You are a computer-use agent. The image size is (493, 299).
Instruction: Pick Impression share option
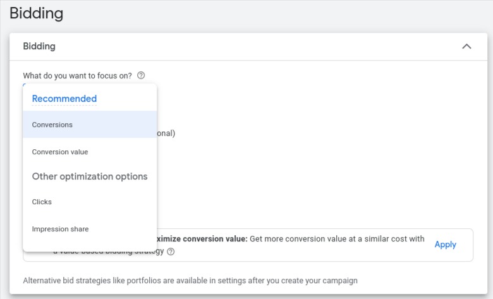(x=90, y=229)
